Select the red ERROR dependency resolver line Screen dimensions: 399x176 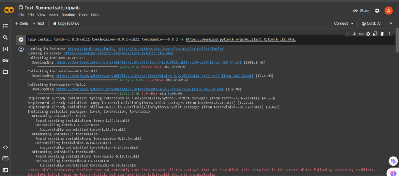pos(201,170)
